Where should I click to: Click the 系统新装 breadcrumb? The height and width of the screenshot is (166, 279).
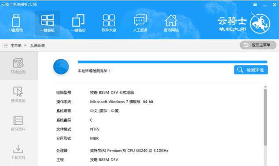pyautogui.click(x=37, y=46)
